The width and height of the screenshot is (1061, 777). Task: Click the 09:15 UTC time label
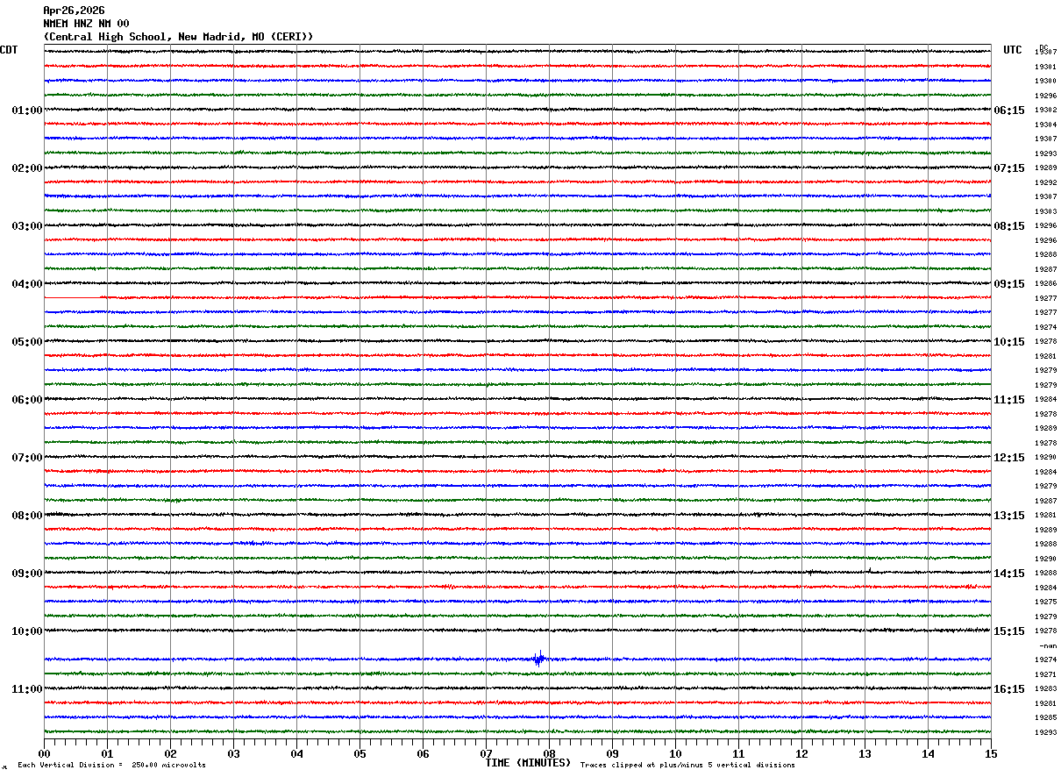coord(1009,284)
